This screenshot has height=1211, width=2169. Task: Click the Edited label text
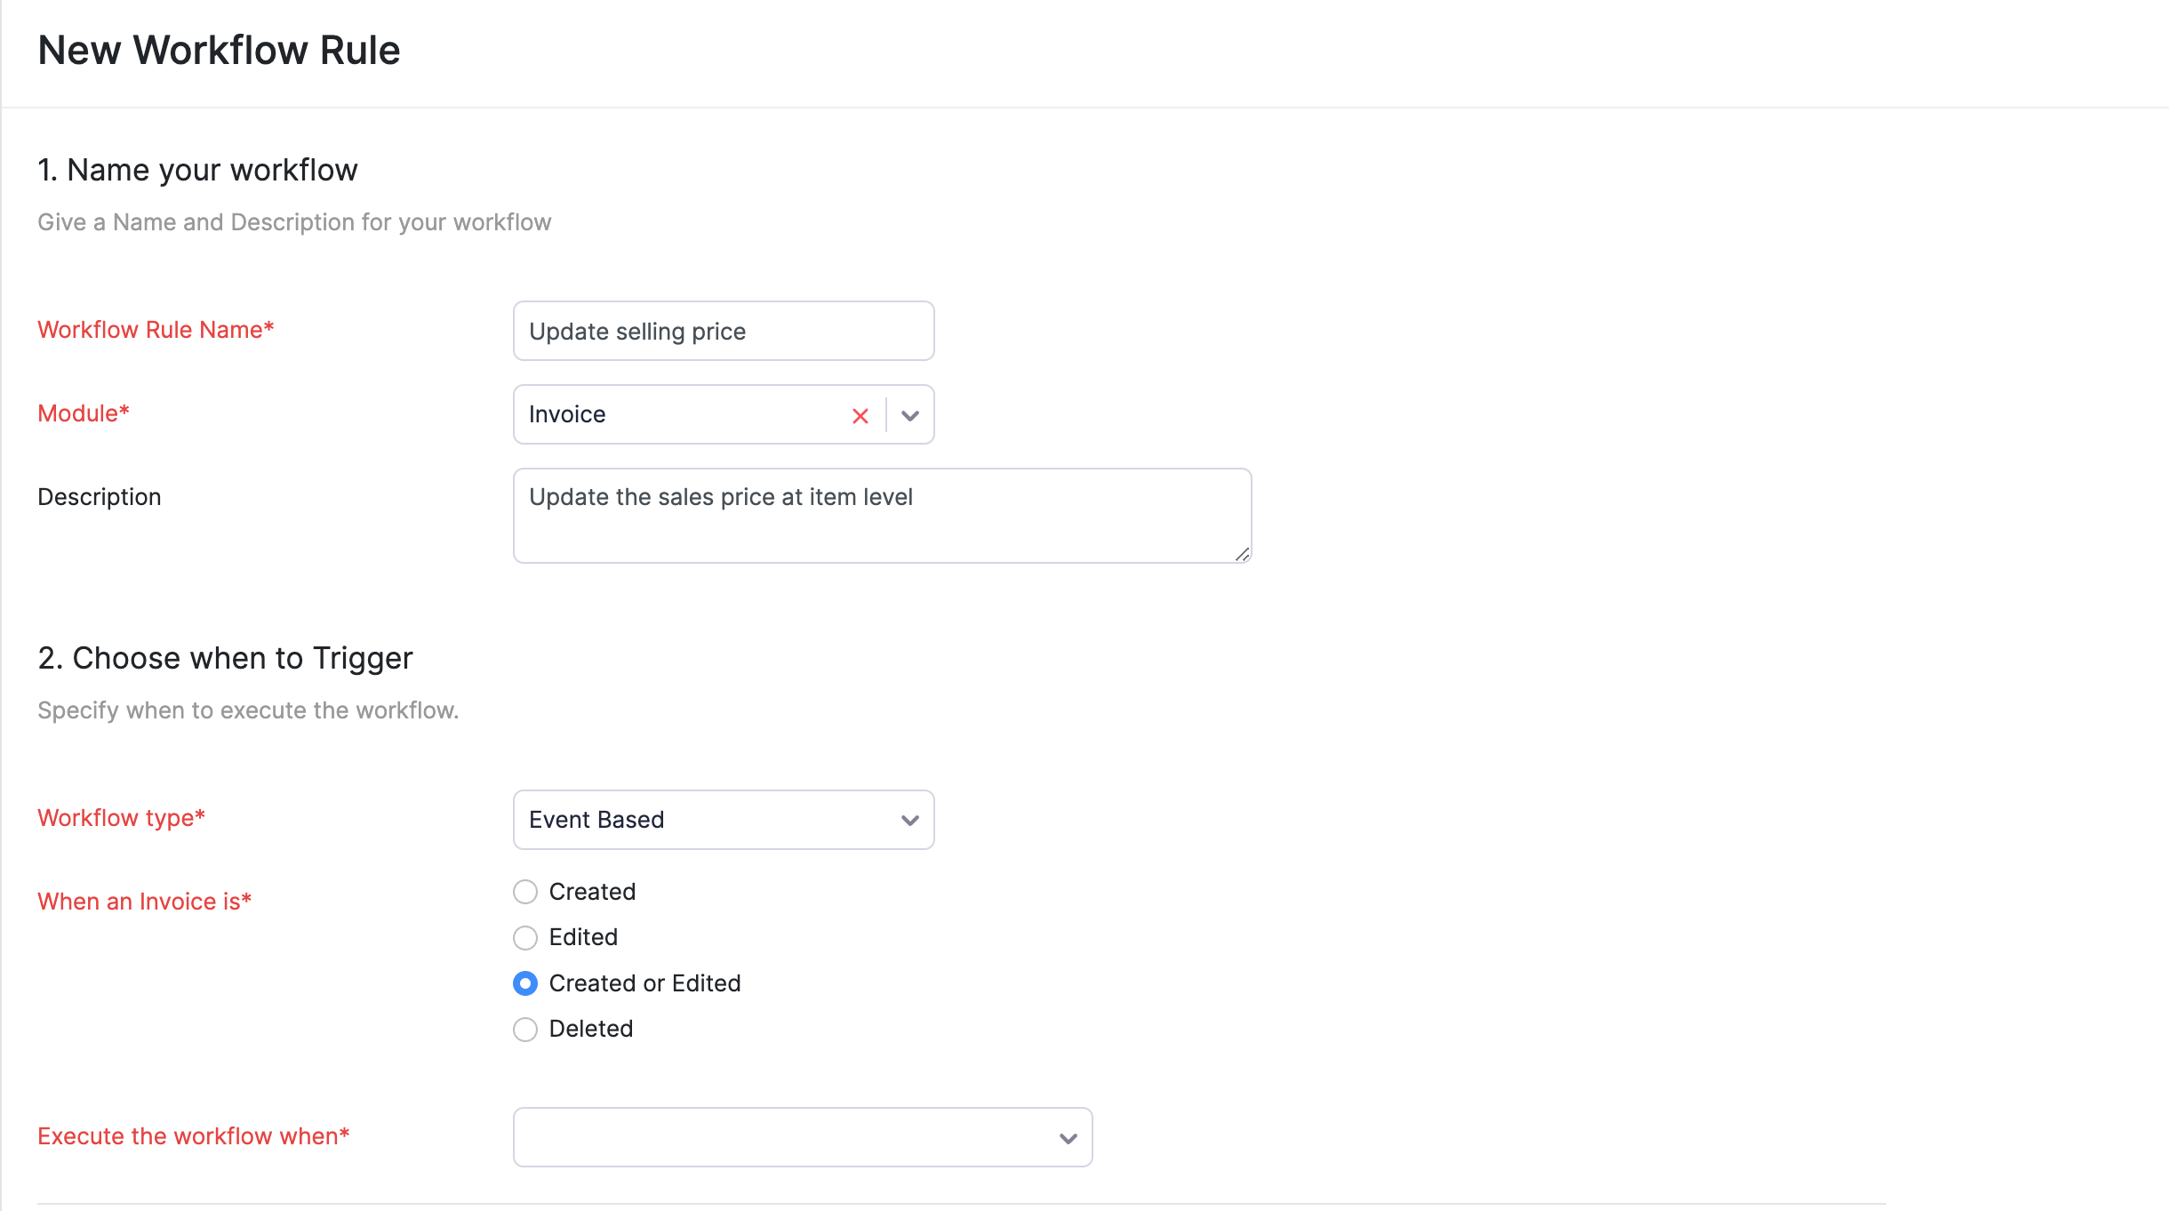tap(583, 937)
